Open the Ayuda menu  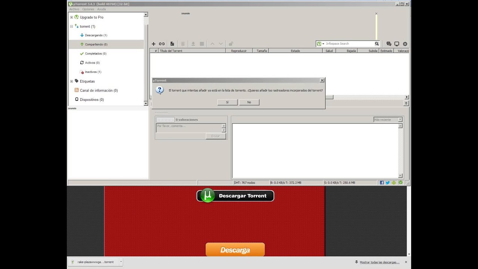point(101,9)
